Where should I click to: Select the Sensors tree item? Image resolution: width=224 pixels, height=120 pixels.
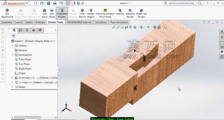pos(21,50)
